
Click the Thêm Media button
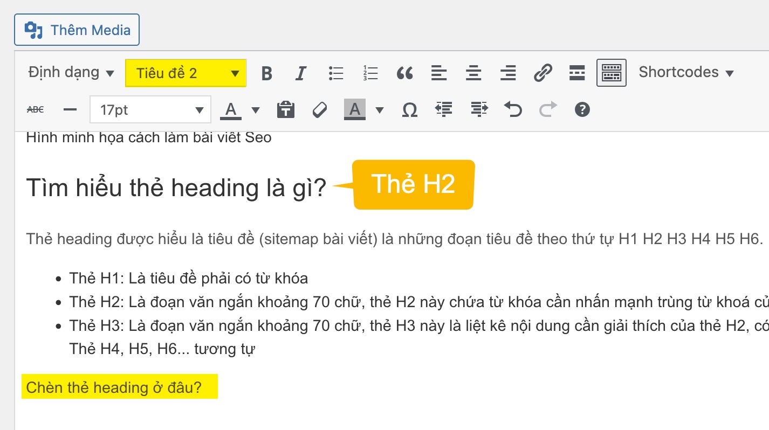point(77,30)
